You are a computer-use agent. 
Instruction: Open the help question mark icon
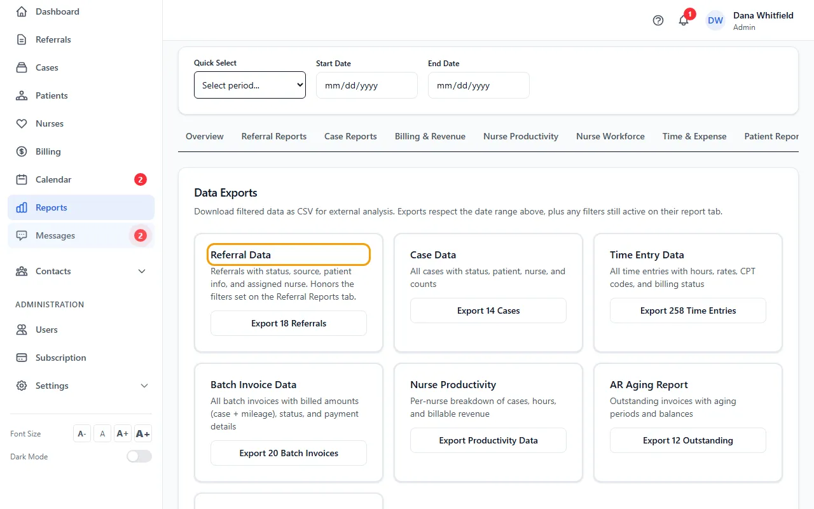(658, 20)
